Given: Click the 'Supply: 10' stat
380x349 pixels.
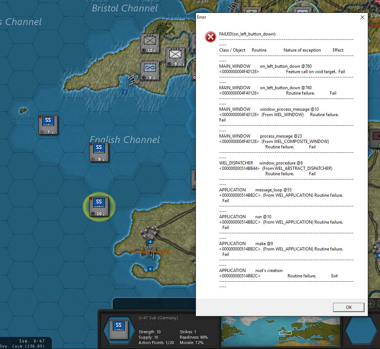Looking at the screenshot, I should coord(148,337).
